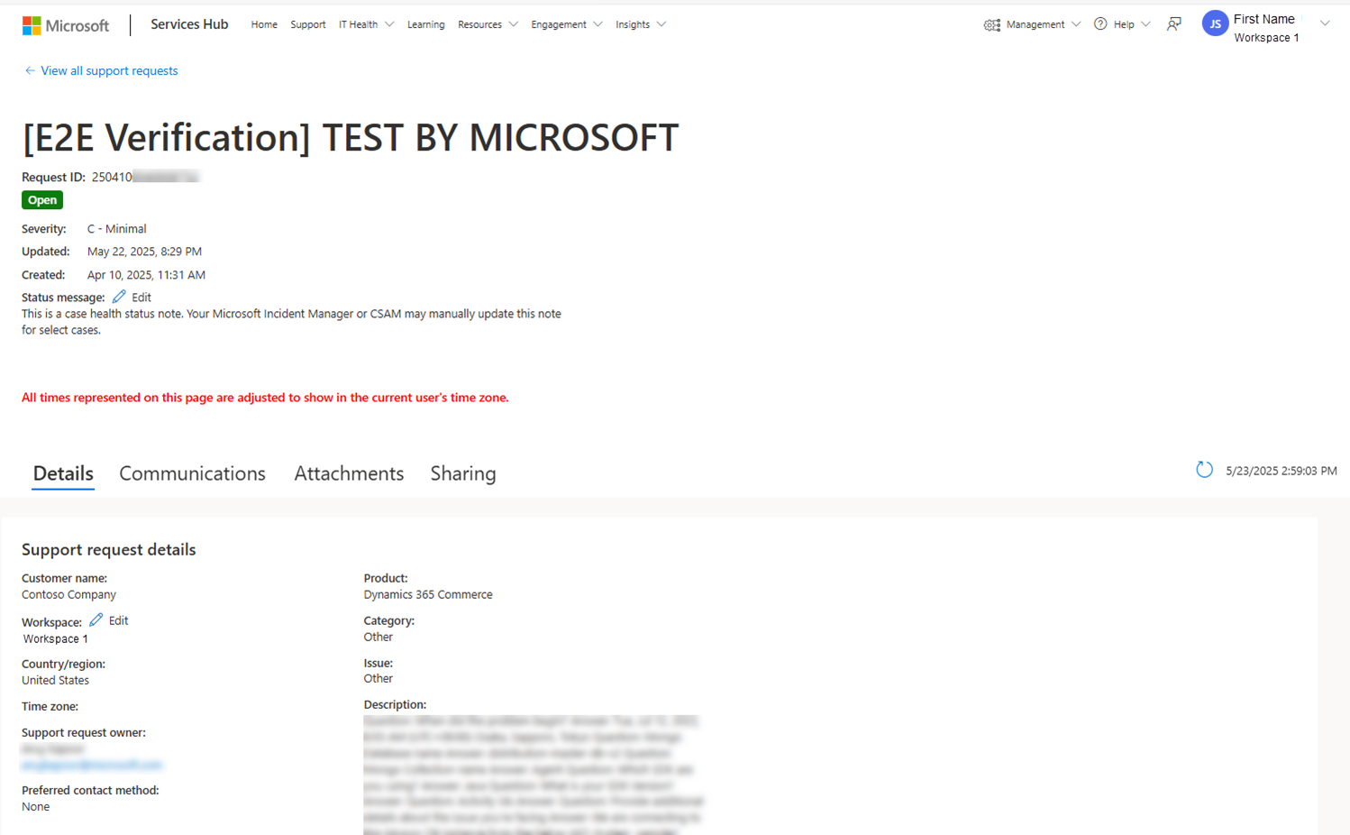Click the request title heading
This screenshot has width=1350, height=835.
click(x=351, y=137)
